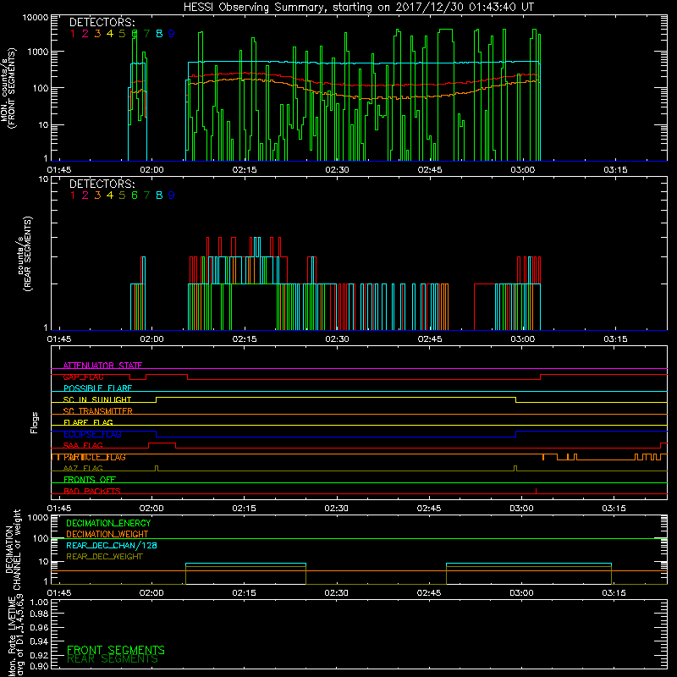This screenshot has width=677, height=677.
Task: Click the ATTENUATOR_STATE flag label
Action: (x=102, y=366)
